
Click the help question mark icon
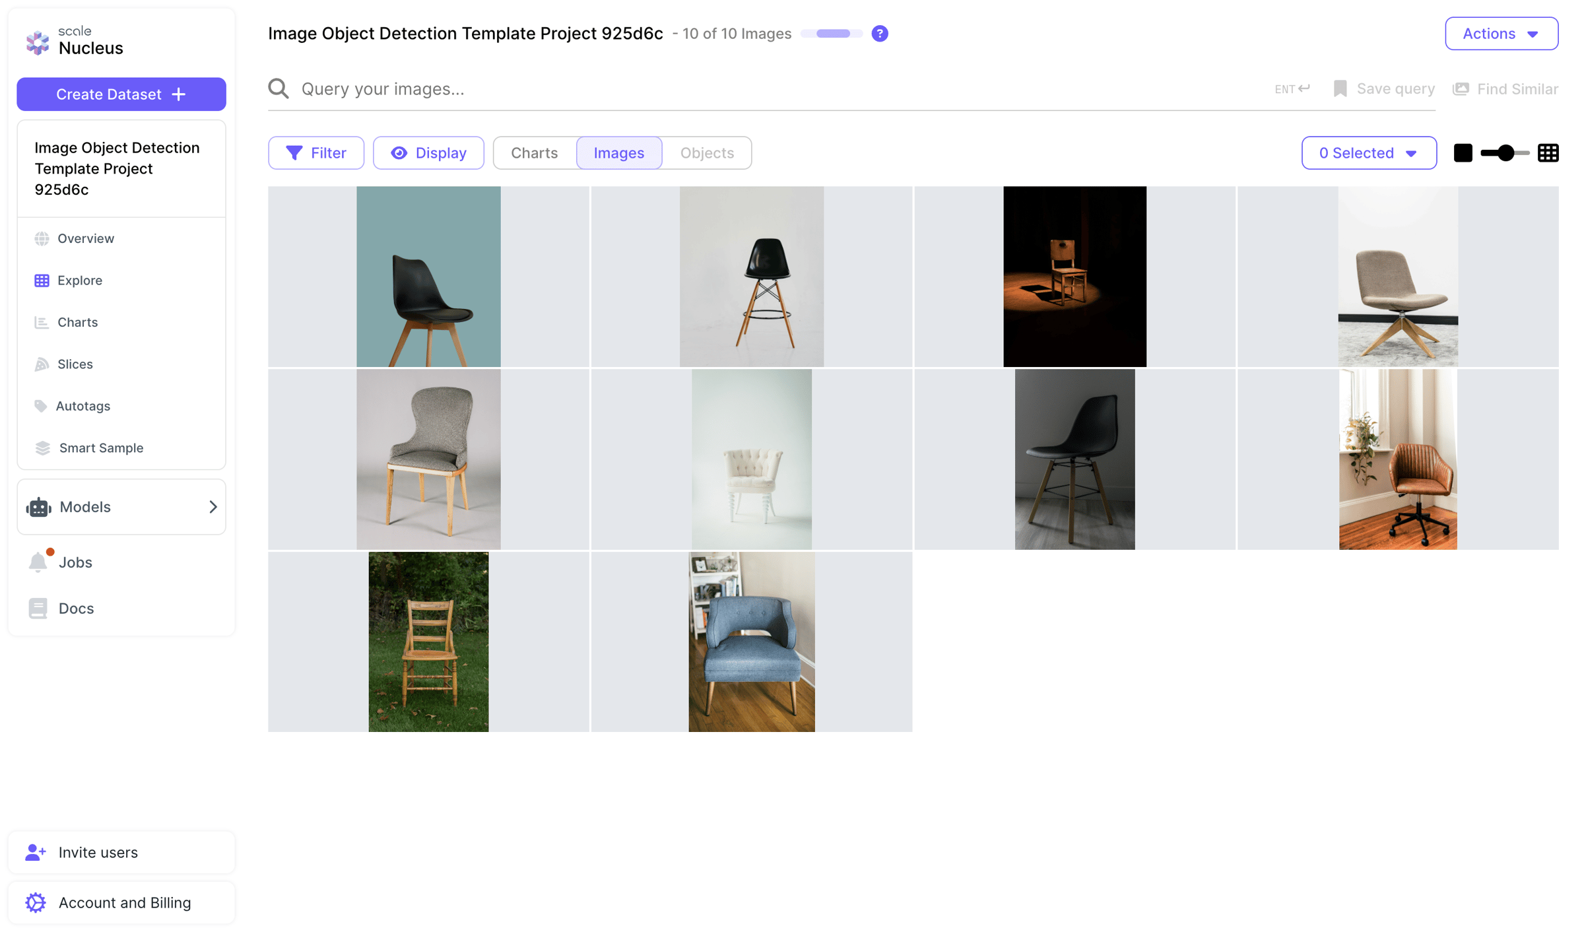[x=879, y=34]
